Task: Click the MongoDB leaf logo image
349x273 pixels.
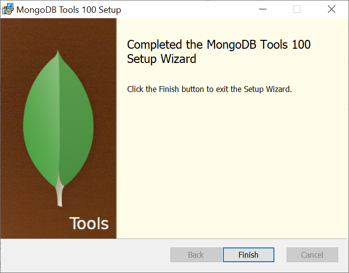Action: pyautogui.click(x=58, y=128)
